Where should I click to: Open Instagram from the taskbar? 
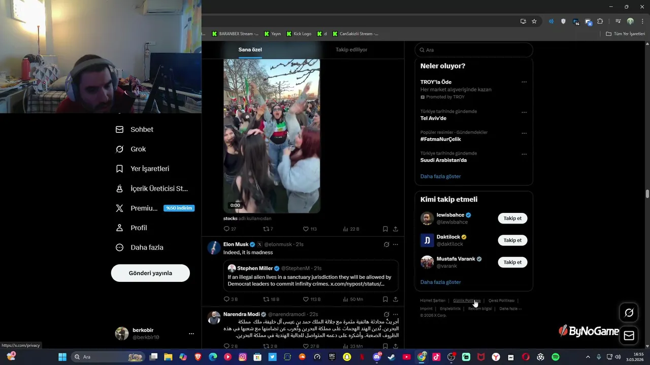click(x=243, y=357)
